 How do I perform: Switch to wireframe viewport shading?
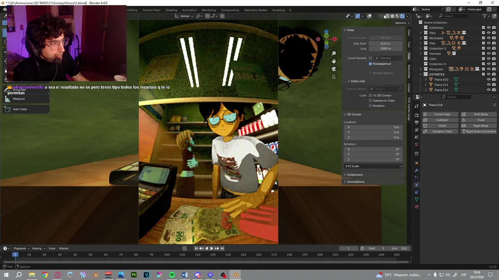pyautogui.click(x=388, y=16)
